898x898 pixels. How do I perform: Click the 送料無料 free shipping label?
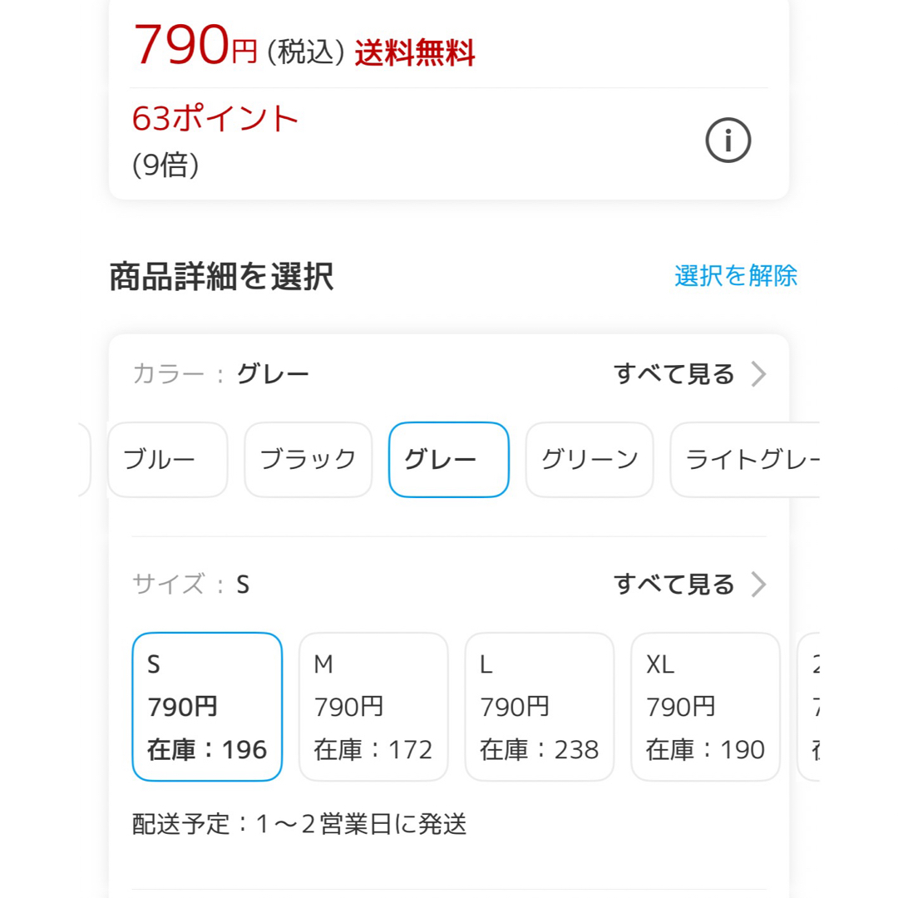pos(415,52)
